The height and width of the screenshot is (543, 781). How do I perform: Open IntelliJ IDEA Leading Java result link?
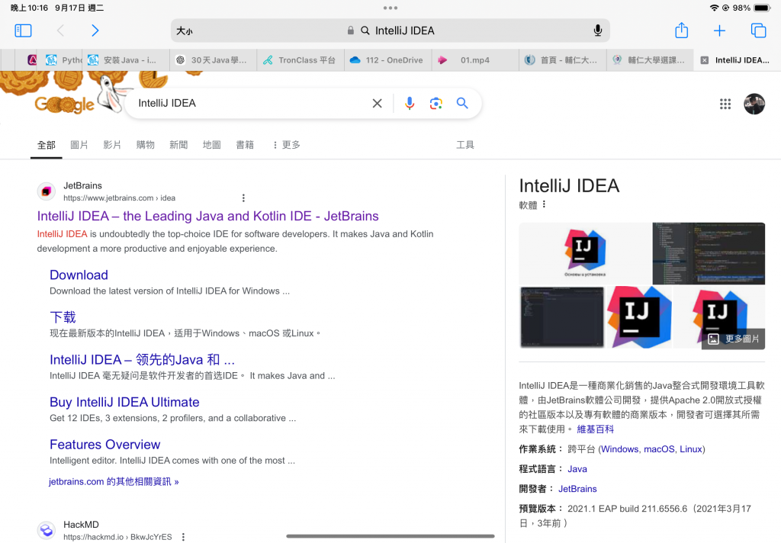(x=207, y=216)
